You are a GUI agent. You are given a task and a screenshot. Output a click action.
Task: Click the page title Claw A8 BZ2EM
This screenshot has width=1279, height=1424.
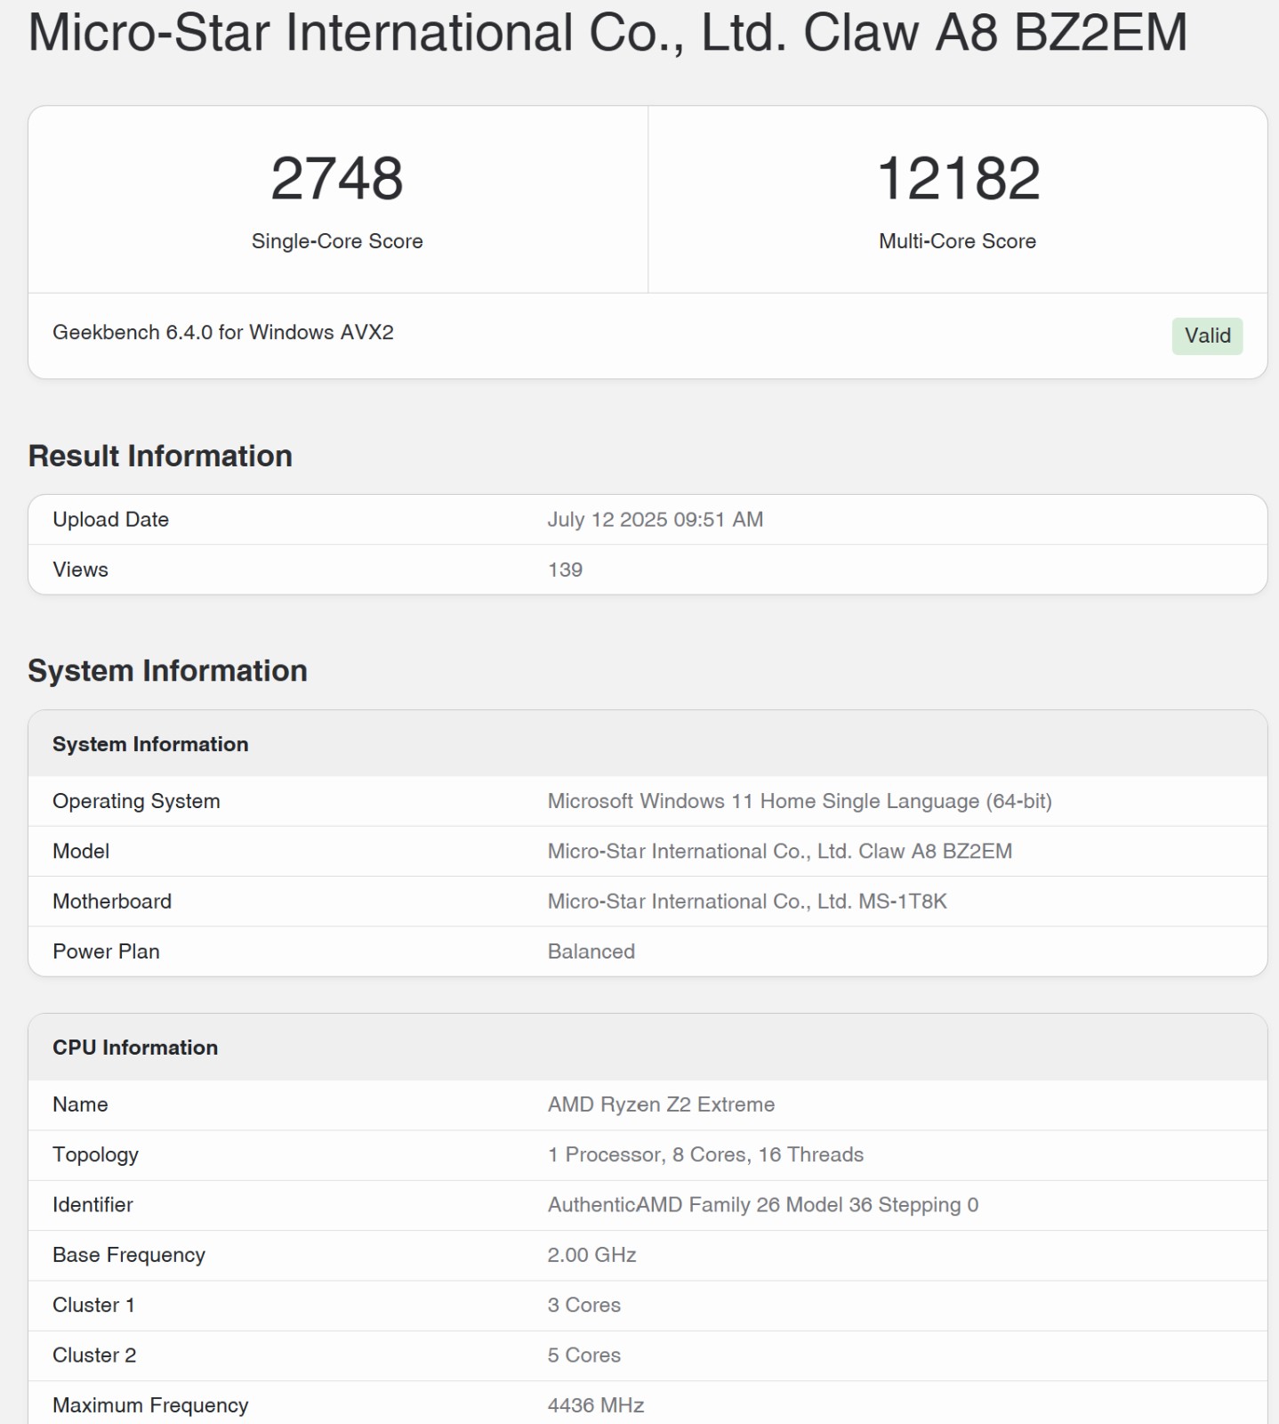[x=607, y=32]
